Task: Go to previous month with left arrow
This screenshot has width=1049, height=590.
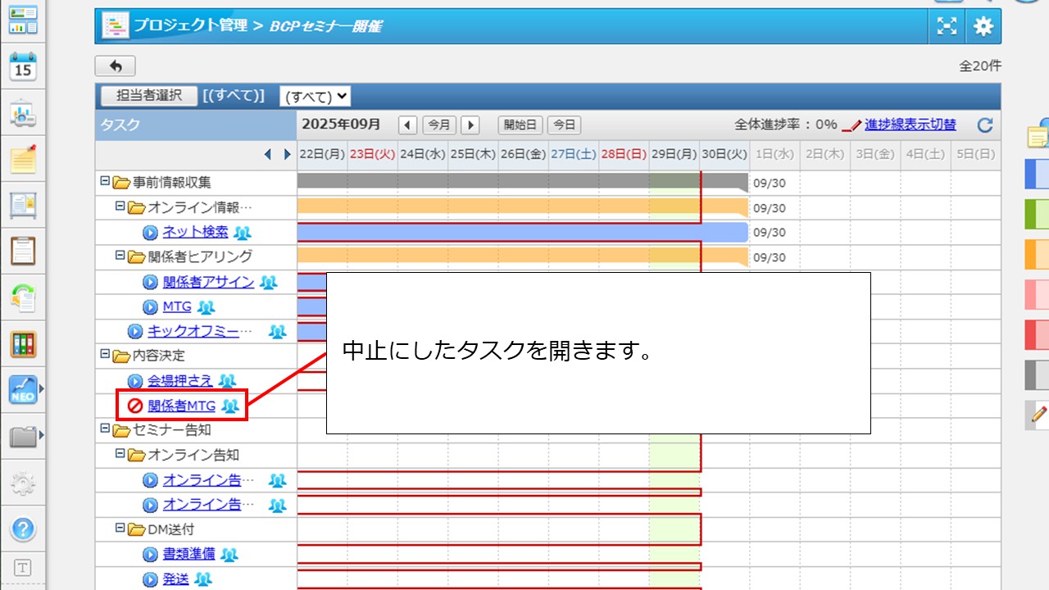Action: (407, 125)
